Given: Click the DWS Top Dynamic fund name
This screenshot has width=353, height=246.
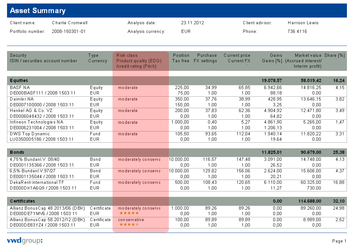Looking at the screenshot, I should (30, 134).
